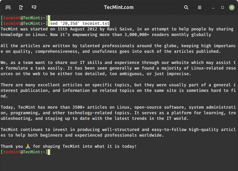
Task: Open the terminal search magnifier
Action: pos(186,7)
